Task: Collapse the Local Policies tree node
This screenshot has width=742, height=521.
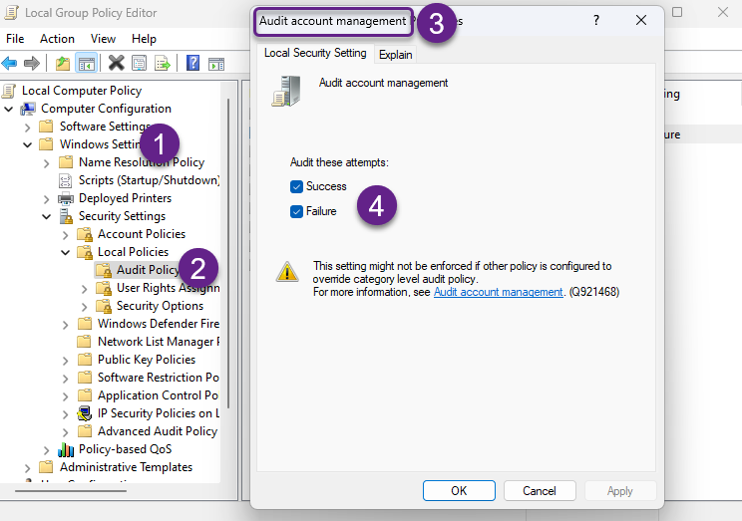Action: click(65, 252)
